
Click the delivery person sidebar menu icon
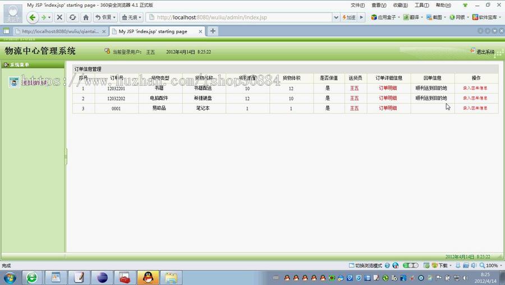(x=14, y=82)
